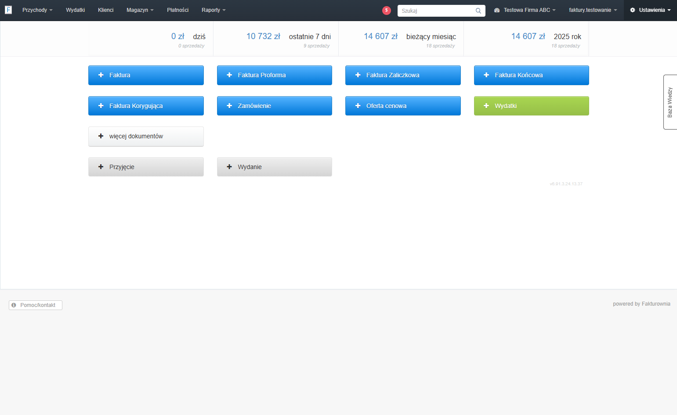Click the plus icon on Przyjęcie
The height and width of the screenshot is (415, 677).
click(x=101, y=167)
